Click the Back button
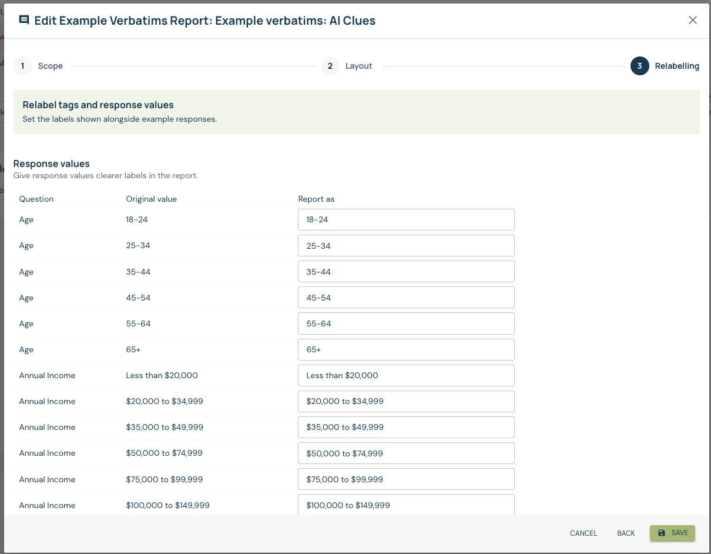711x554 pixels. [x=626, y=533]
